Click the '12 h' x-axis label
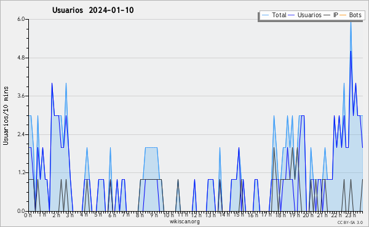369x227 pixels. tap(196, 215)
